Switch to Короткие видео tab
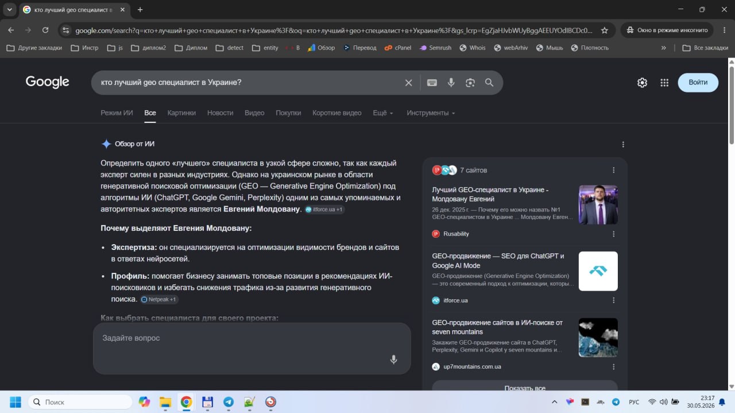Screen dimensions: 735x413 (337, 113)
